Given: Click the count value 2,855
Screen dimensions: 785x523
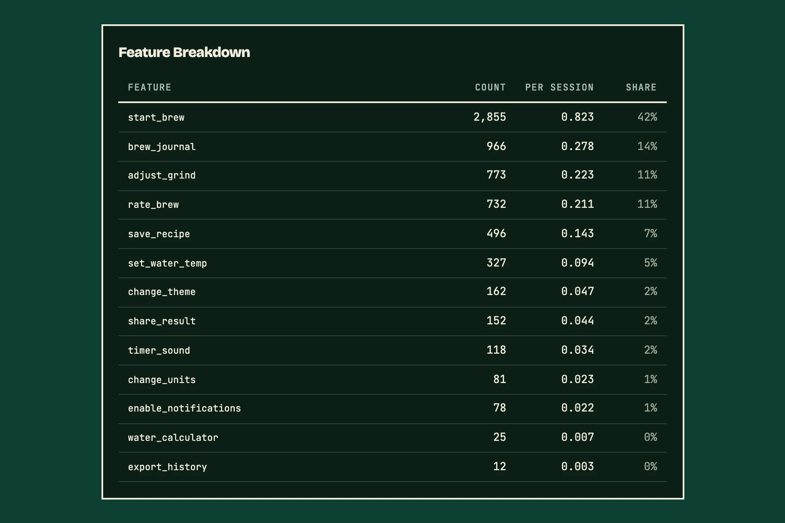Looking at the screenshot, I should point(490,117).
